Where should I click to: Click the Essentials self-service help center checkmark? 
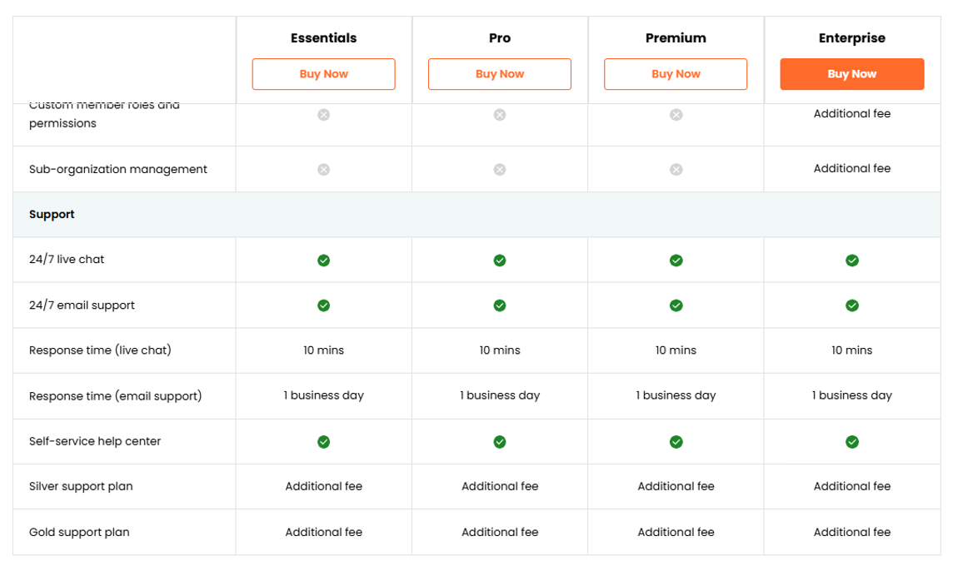[x=323, y=441]
